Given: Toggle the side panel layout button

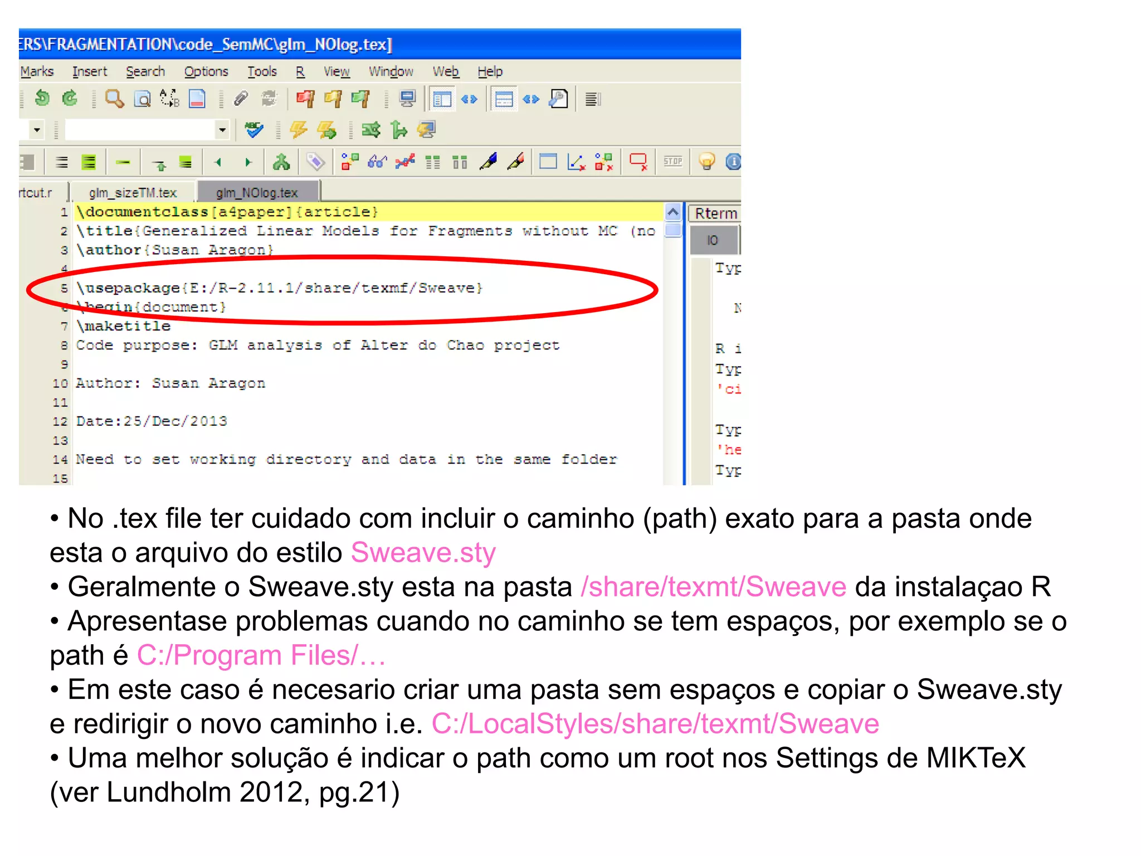Looking at the screenshot, I should [x=442, y=100].
